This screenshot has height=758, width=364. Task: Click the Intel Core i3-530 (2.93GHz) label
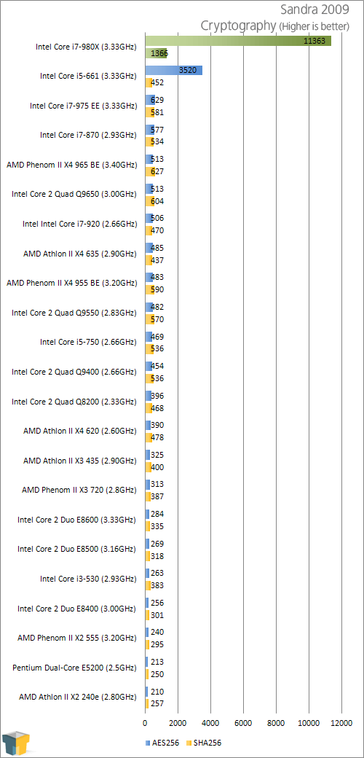pos(89,579)
